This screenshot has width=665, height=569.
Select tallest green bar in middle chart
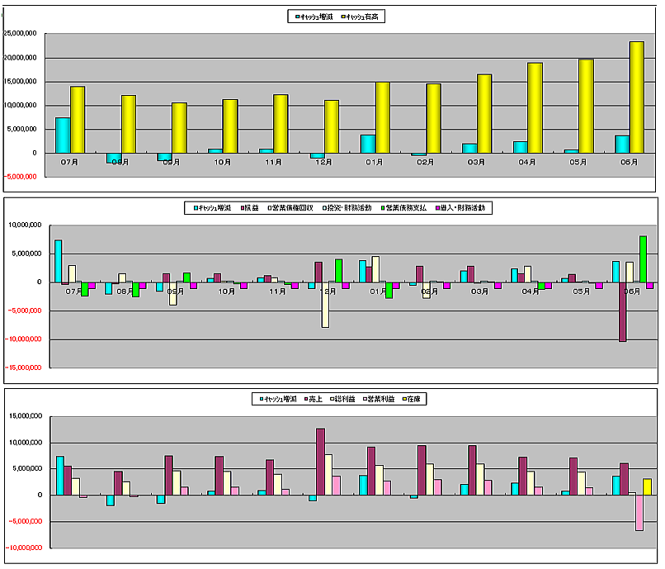(x=643, y=258)
